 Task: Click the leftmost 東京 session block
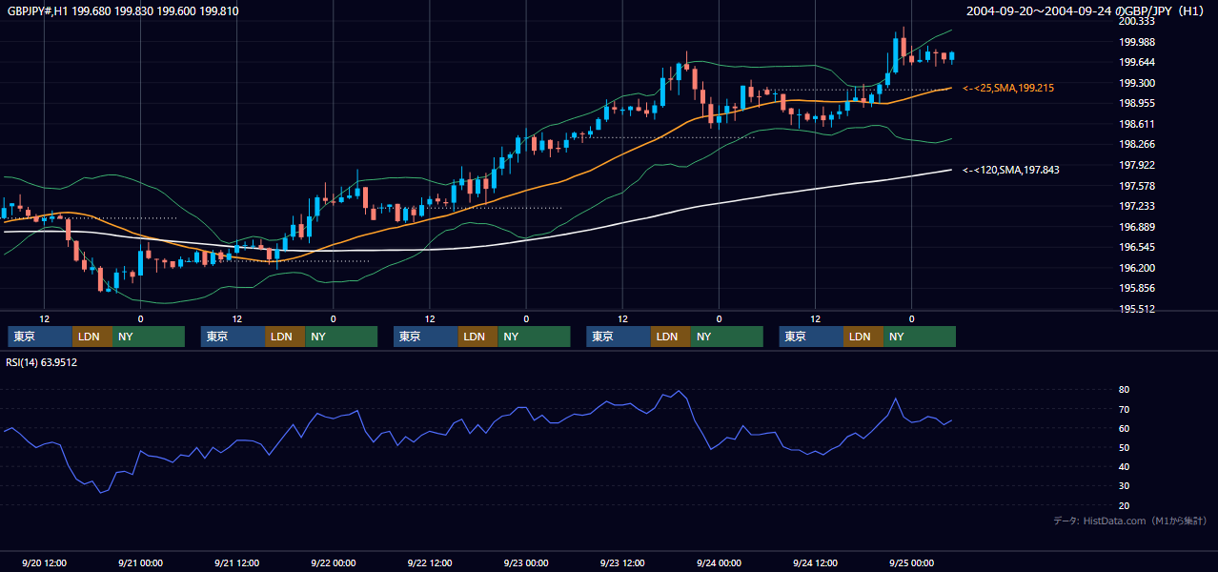click(40, 337)
